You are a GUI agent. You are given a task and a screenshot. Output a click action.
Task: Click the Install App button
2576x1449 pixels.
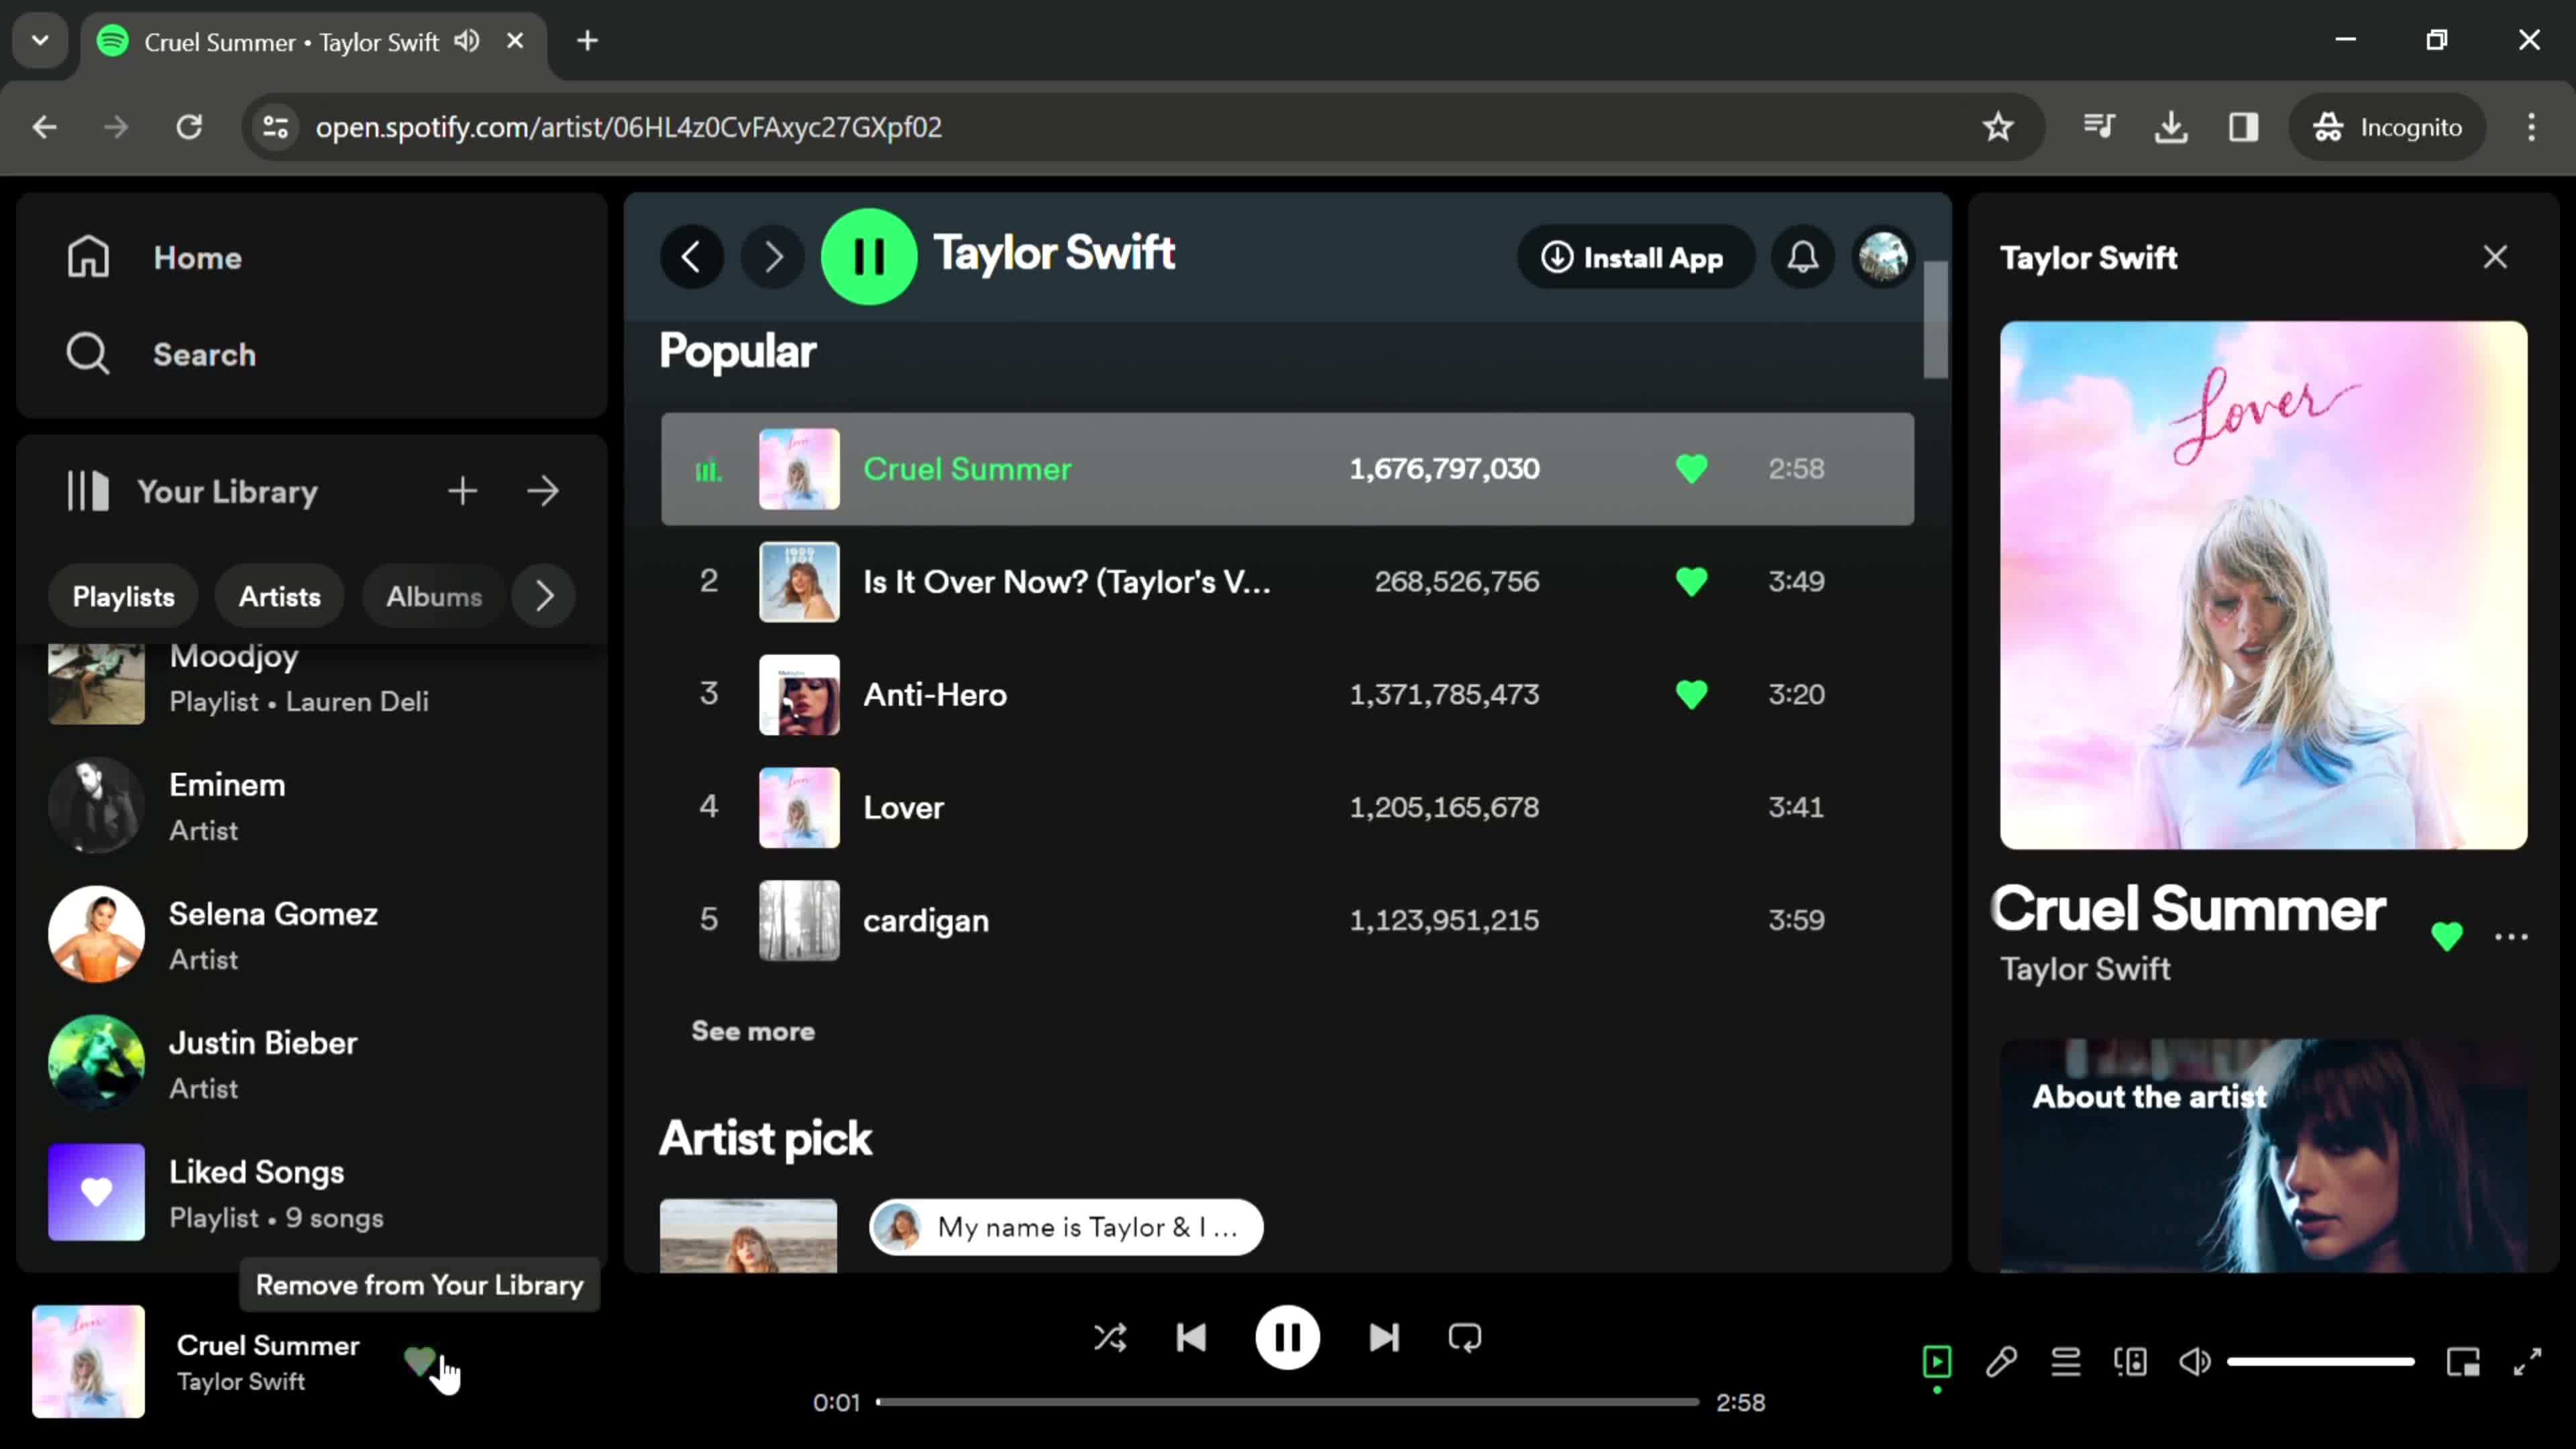pos(1635,257)
